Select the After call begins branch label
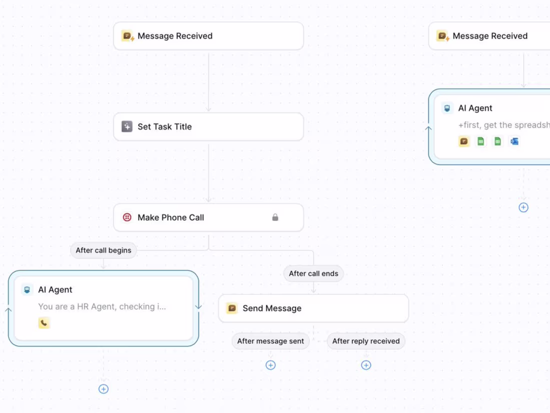The image size is (550, 413). [103, 250]
